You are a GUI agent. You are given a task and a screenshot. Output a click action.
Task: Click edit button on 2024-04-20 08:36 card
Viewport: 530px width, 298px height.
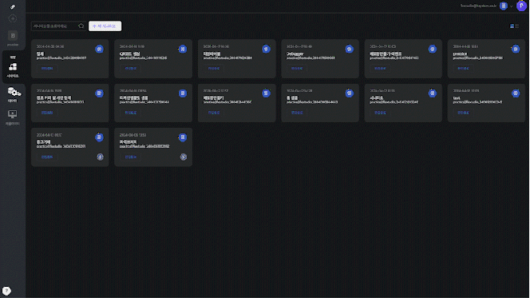[47, 69]
